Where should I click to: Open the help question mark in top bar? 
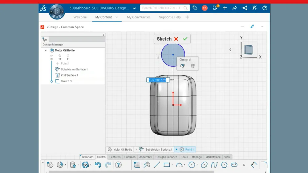point(265,8)
